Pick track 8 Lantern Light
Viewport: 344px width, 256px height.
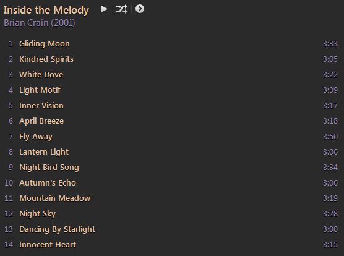click(172, 152)
